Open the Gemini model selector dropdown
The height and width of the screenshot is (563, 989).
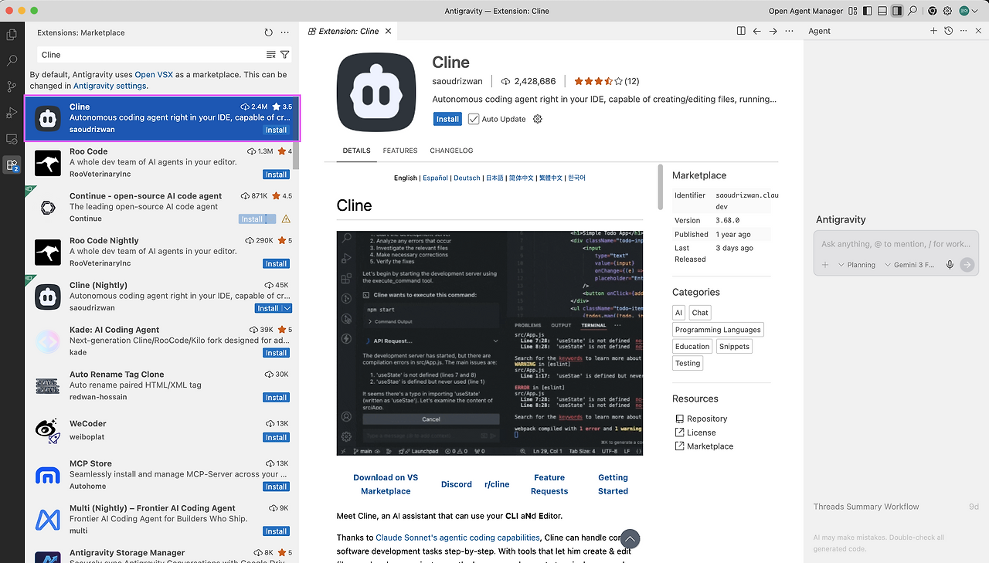click(x=909, y=265)
